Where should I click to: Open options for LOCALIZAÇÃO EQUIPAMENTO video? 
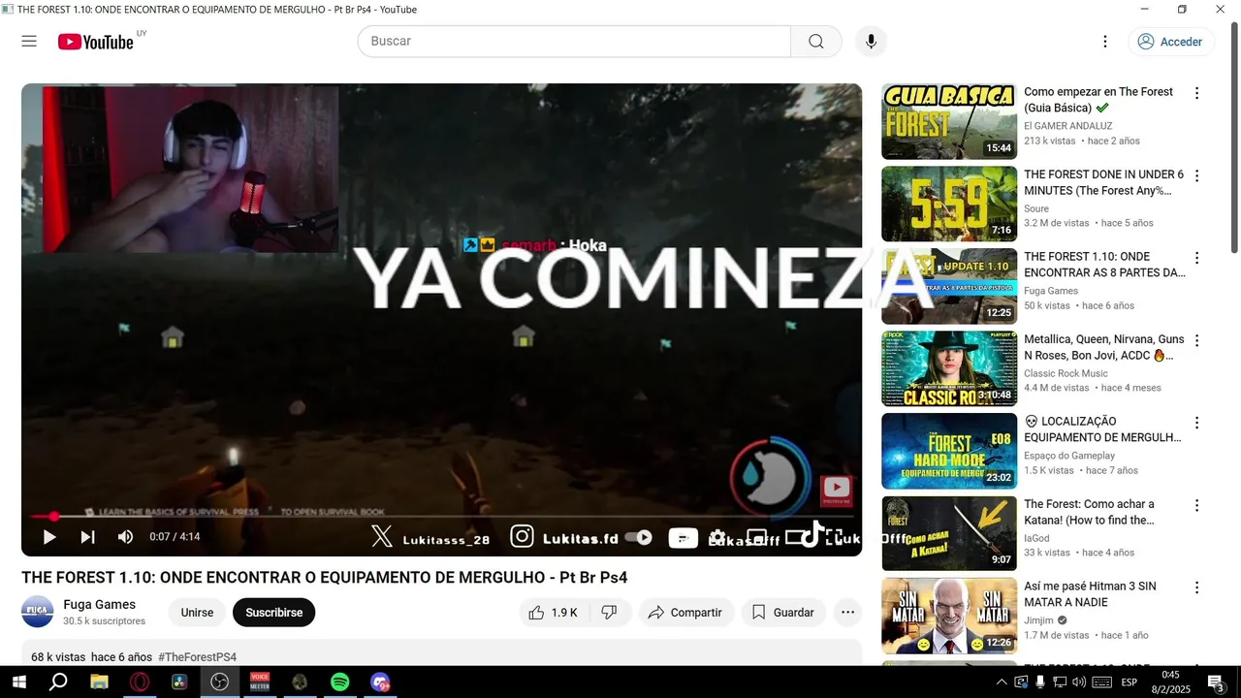coord(1196,423)
